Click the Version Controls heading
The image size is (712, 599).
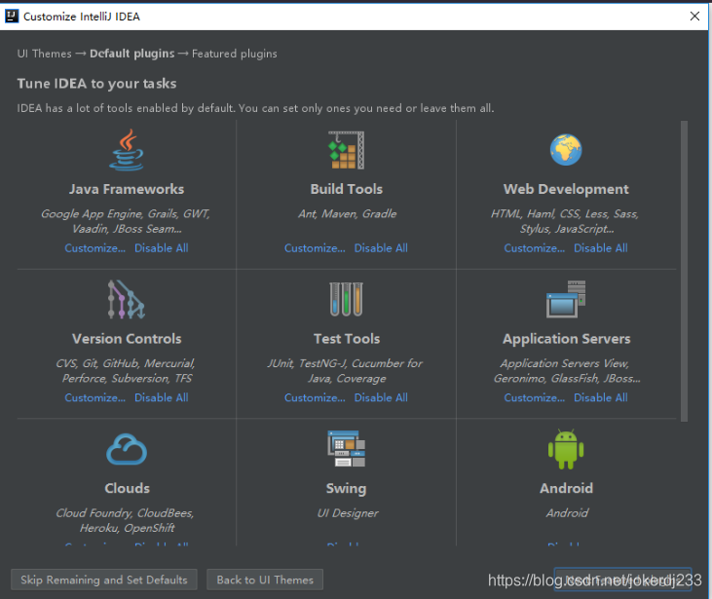tap(127, 338)
